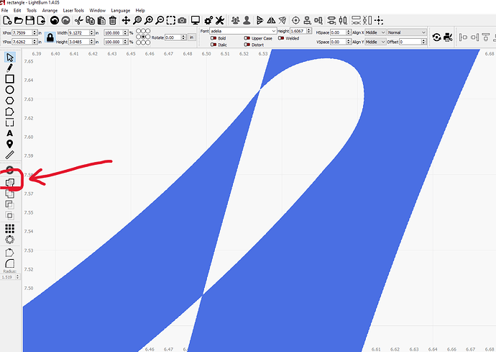The height and width of the screenshot is (352, 496).
Task: Toggle the Italic text switch
Action: coord(214,45)
